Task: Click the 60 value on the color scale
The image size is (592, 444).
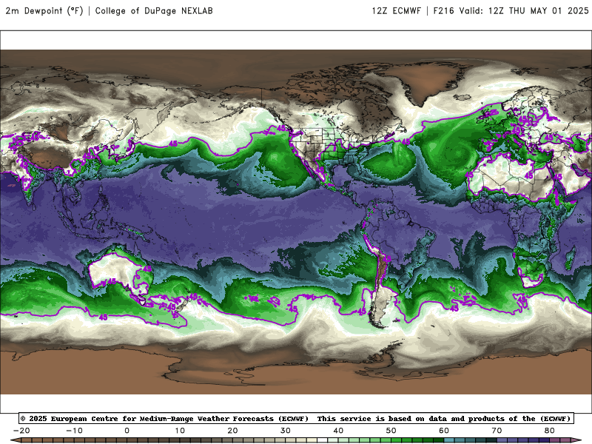Action: (x=444, y=431)
